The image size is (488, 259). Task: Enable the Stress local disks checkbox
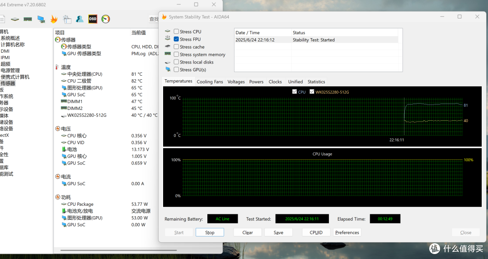[x=176, y=62]
